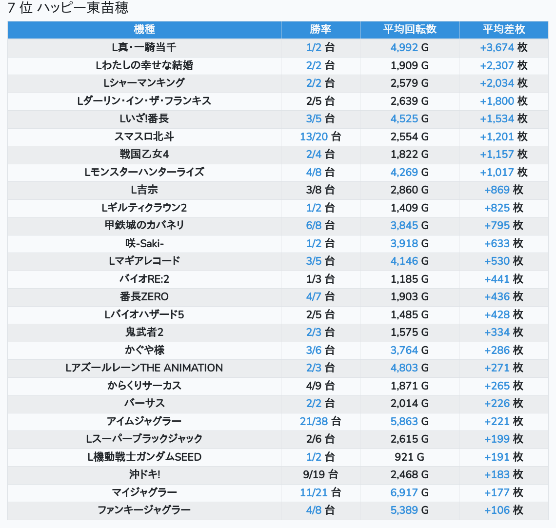Click Lいざ!番長 machine name

pyautogui.click(x=144, y=118)
